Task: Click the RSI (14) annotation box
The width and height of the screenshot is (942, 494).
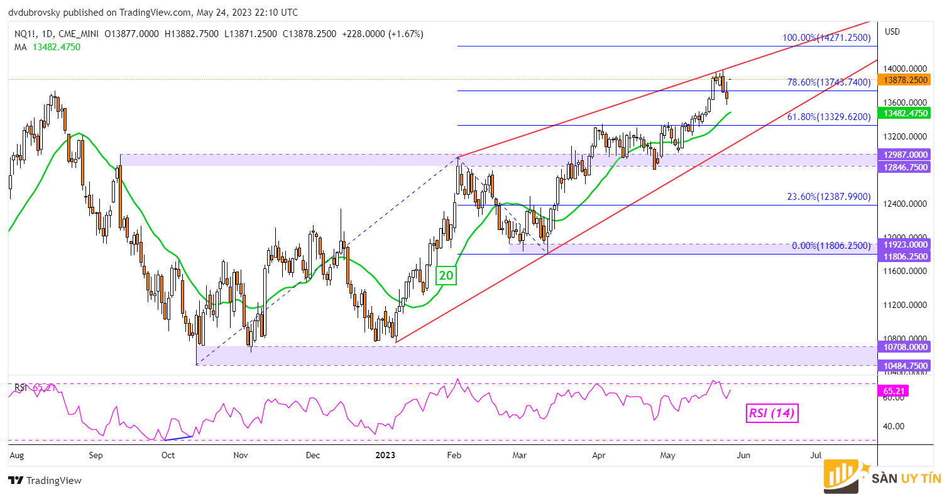Action: [772, 414]
